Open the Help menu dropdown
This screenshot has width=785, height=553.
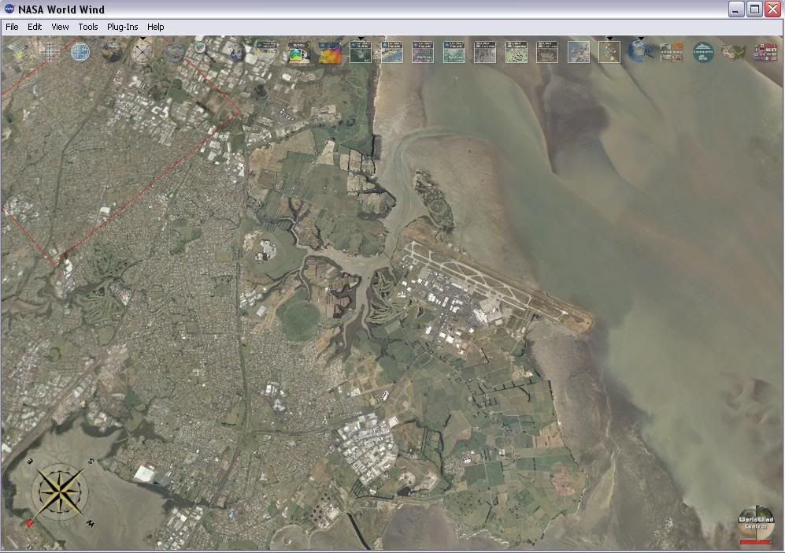(156, 27)
